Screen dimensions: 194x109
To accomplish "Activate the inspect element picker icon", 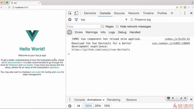I will tap(70, 13).
